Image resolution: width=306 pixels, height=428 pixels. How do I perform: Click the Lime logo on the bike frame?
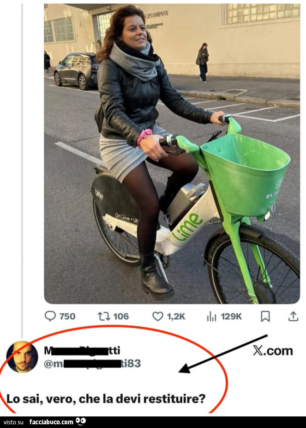[x=187, y=227]
